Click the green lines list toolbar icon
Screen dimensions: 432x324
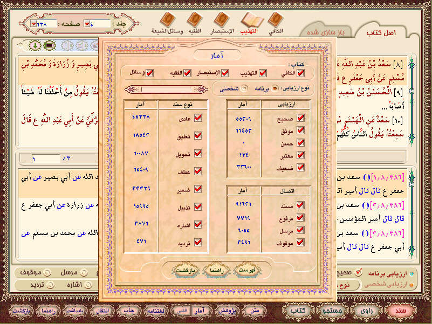point(50,45)
